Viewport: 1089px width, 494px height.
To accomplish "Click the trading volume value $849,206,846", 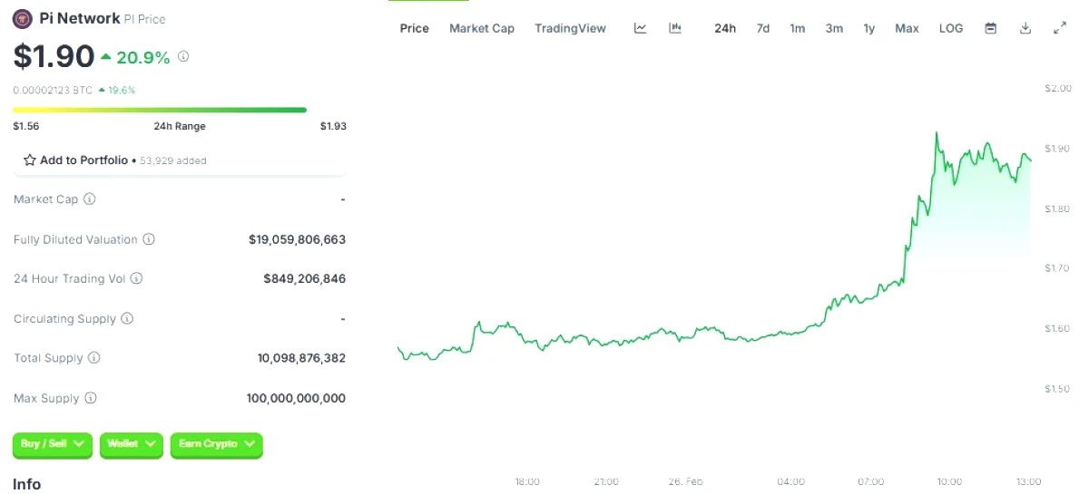I will tap(304, 278).
